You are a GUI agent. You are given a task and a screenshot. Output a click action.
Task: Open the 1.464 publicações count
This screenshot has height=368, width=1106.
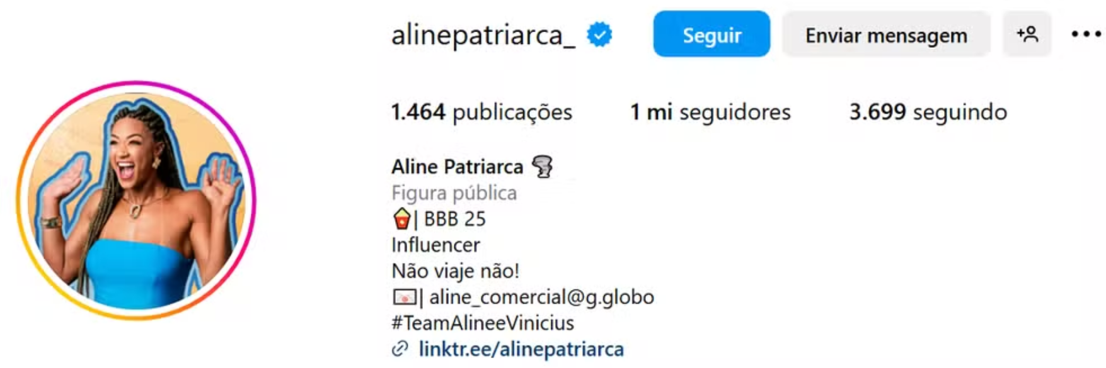pyautogui.click(x=481, y=112)
